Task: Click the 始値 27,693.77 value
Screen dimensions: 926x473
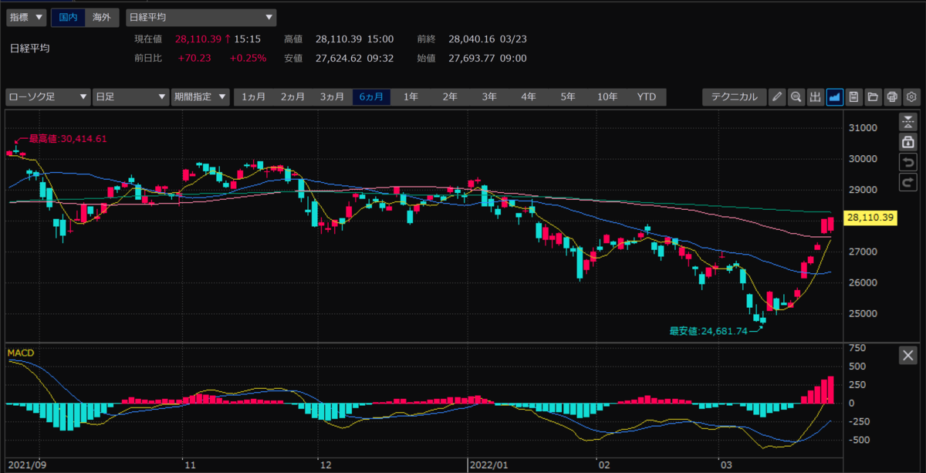Action: click(472, 58)
